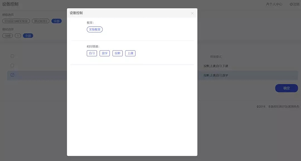The image size is (301, 161).
Task: Toggle the header select-all checkbox
Action: (x=12, y=56)
